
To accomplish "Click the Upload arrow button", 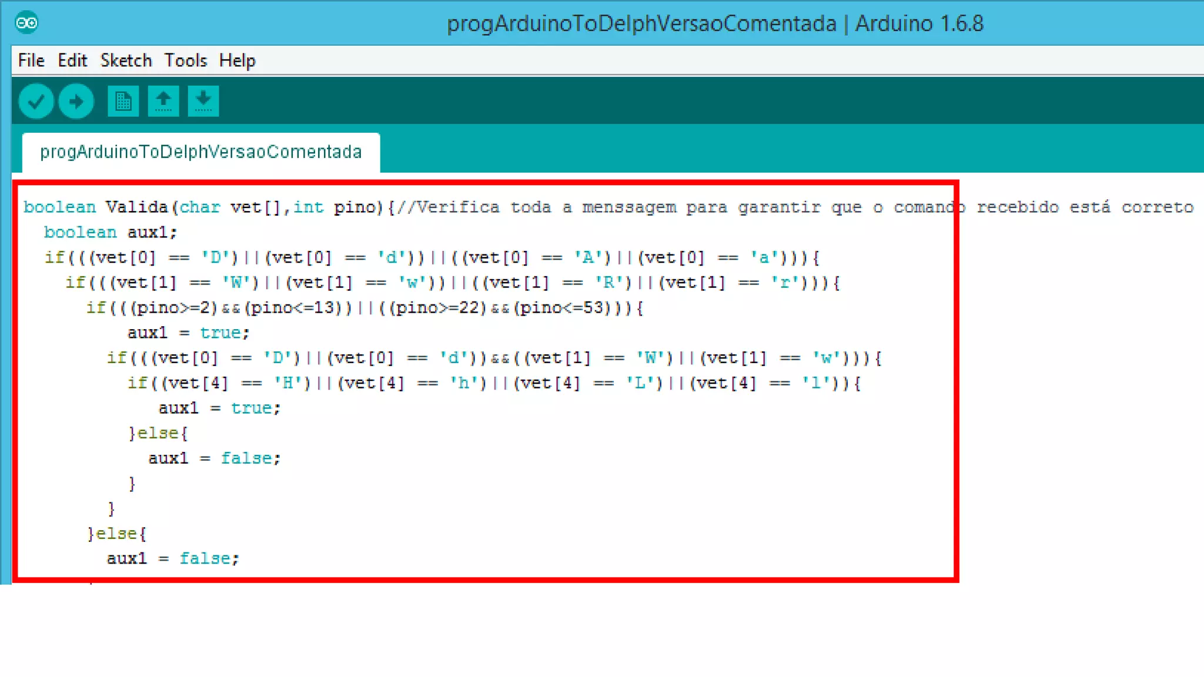I will click(76, 102).
